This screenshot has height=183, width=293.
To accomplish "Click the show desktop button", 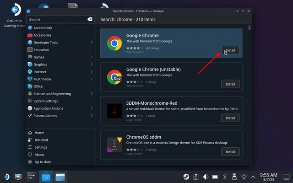I will click(287, 177).
